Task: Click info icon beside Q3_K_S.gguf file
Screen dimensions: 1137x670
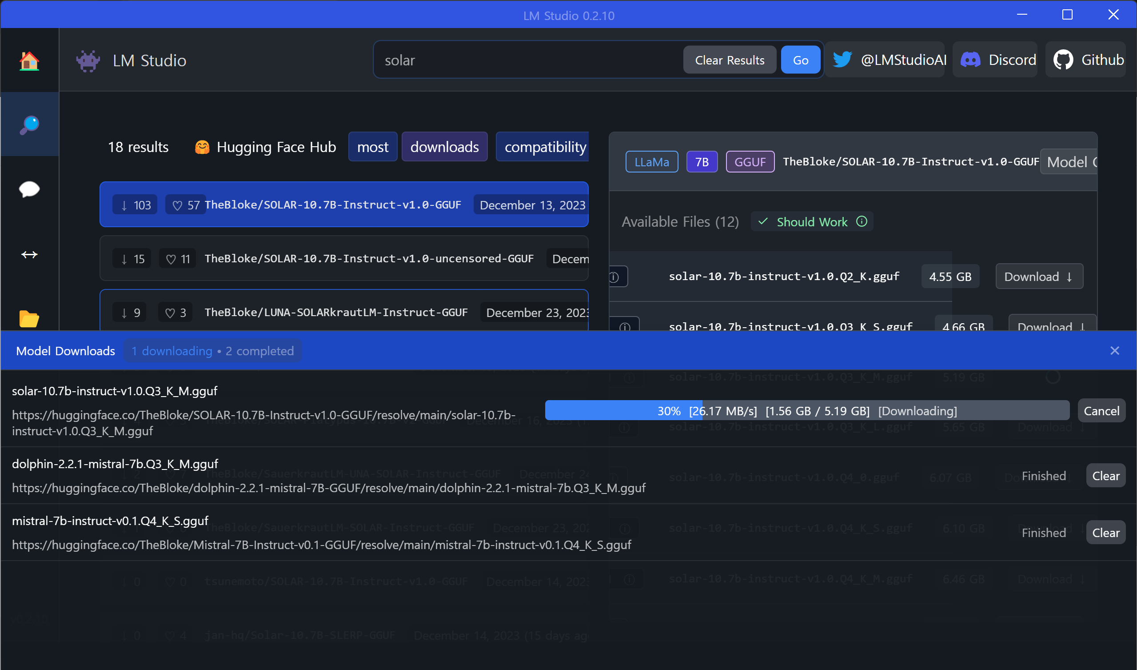Action: pyautogui.click(x=625, y=326)
